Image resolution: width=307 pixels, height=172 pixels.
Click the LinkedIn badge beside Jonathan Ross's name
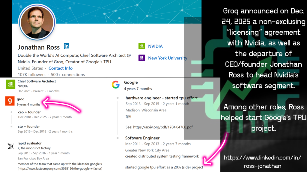pos(67,46)
